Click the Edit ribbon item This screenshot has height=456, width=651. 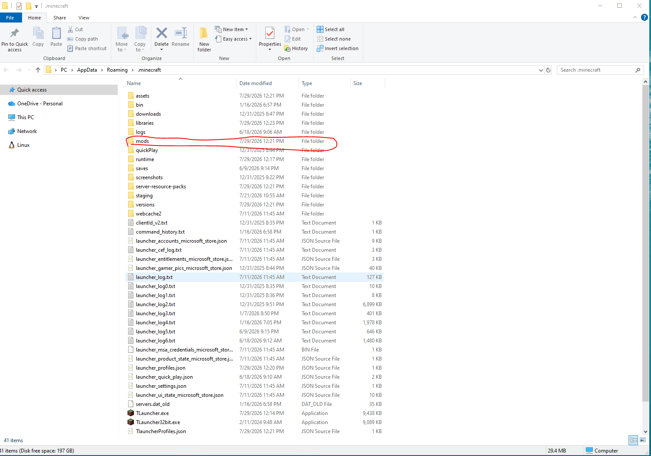coord(292,39)
